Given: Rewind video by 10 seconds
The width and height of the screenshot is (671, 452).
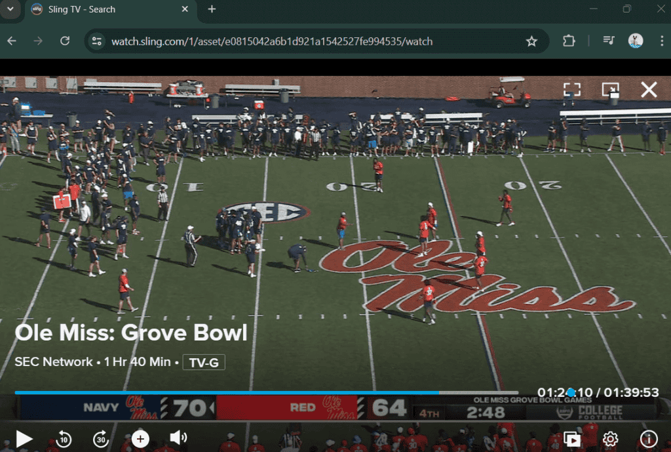Looking at the screenshot, I should (x=64, y=439).
